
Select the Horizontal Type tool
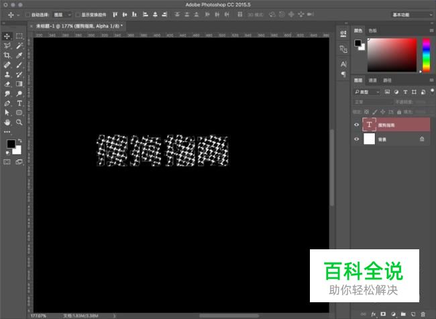point(19,103)
